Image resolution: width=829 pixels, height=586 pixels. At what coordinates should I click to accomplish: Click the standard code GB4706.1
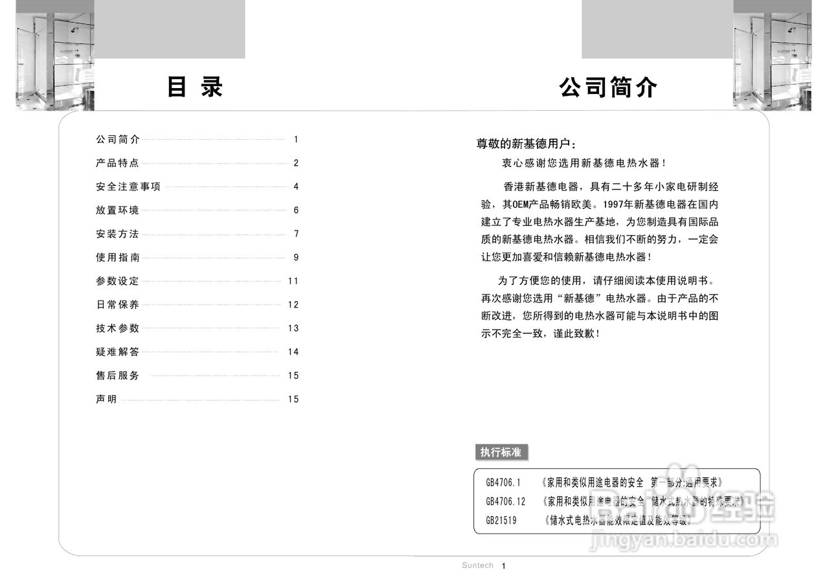(x=503, y=482)
